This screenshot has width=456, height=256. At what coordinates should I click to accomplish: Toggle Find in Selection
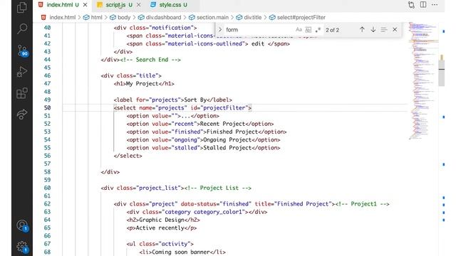[x=384, y=30]
